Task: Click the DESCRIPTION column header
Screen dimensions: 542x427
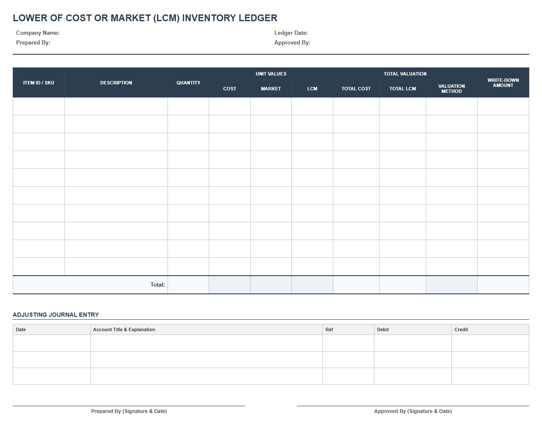Action: pyautogui.click(x=116, y=83)
